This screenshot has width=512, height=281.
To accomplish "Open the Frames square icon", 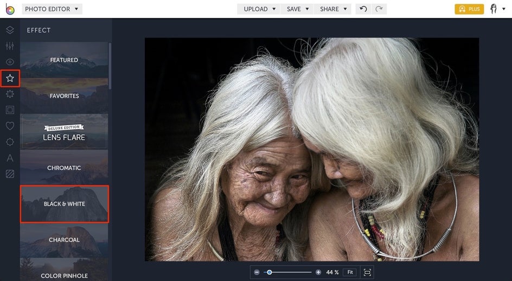I will pyautogui.click(x=10, y=110).
